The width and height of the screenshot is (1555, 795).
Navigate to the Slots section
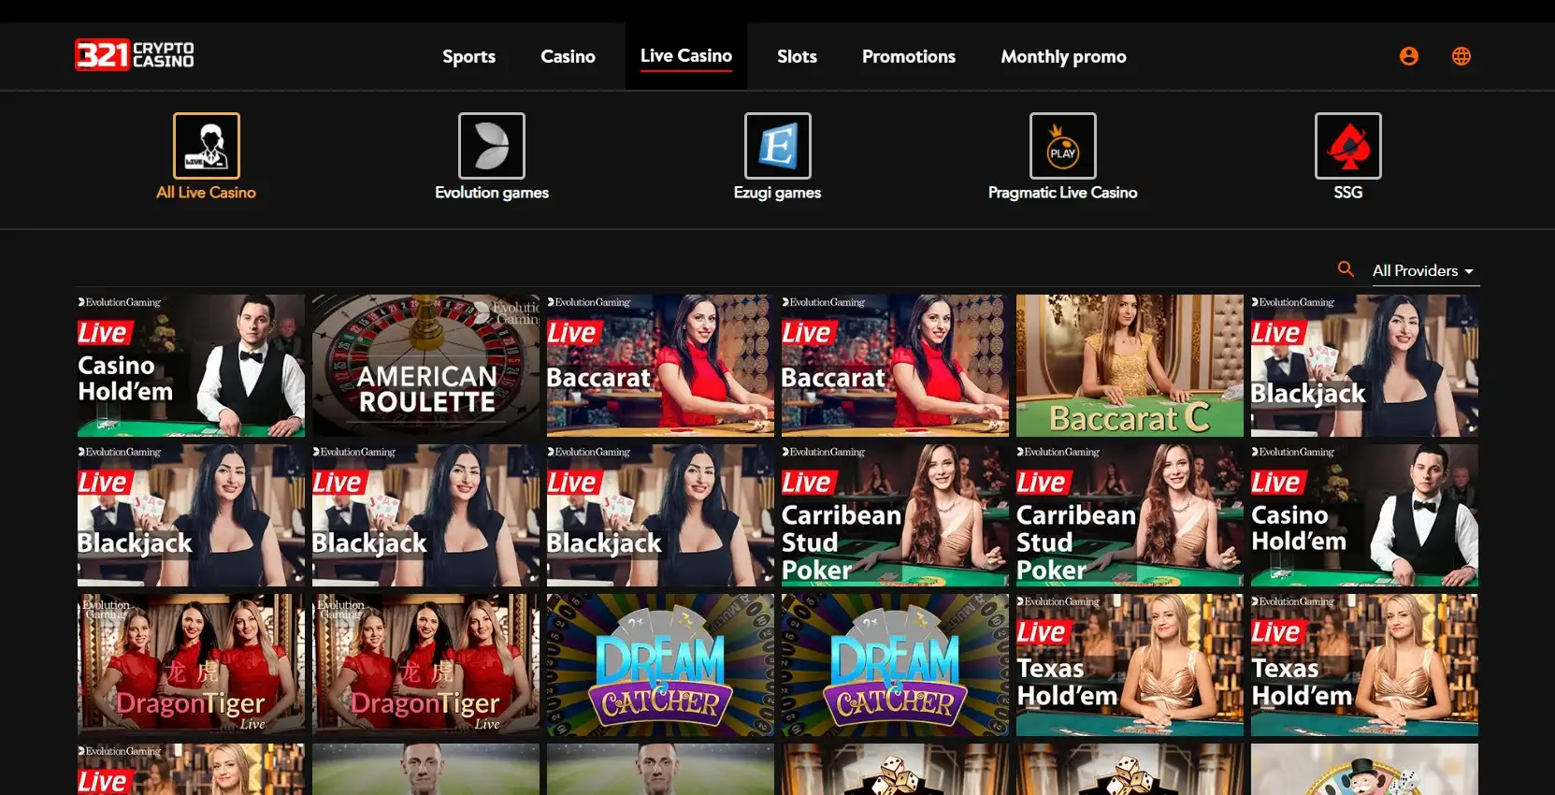pyautogui.click(x=797, y=57)
